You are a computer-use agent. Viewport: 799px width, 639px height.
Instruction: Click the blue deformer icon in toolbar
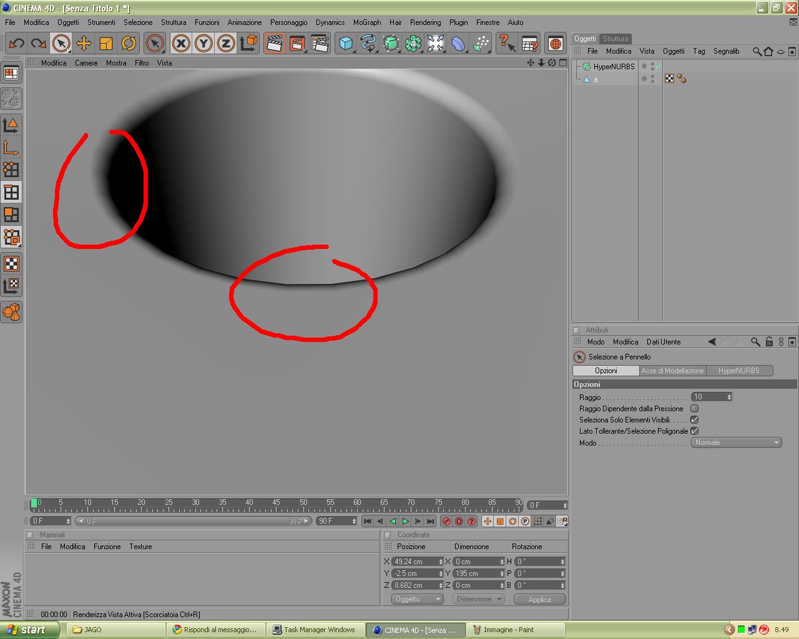(x=458, y=43)
